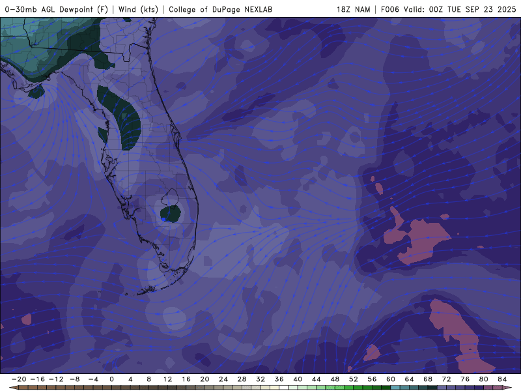Click the 'Valid: 00Z TUE SEP 23 2025' text
Viewport: 521px width, 391px height.
(x=460, y=9)
